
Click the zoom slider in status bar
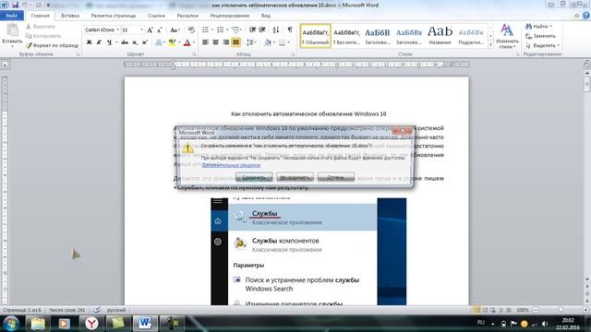click(x=561, y=310)
